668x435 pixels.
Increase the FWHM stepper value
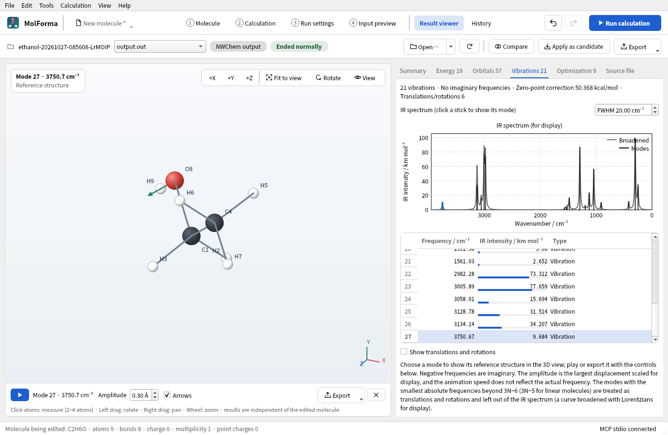pyautogui.click(x=655, y=108)
